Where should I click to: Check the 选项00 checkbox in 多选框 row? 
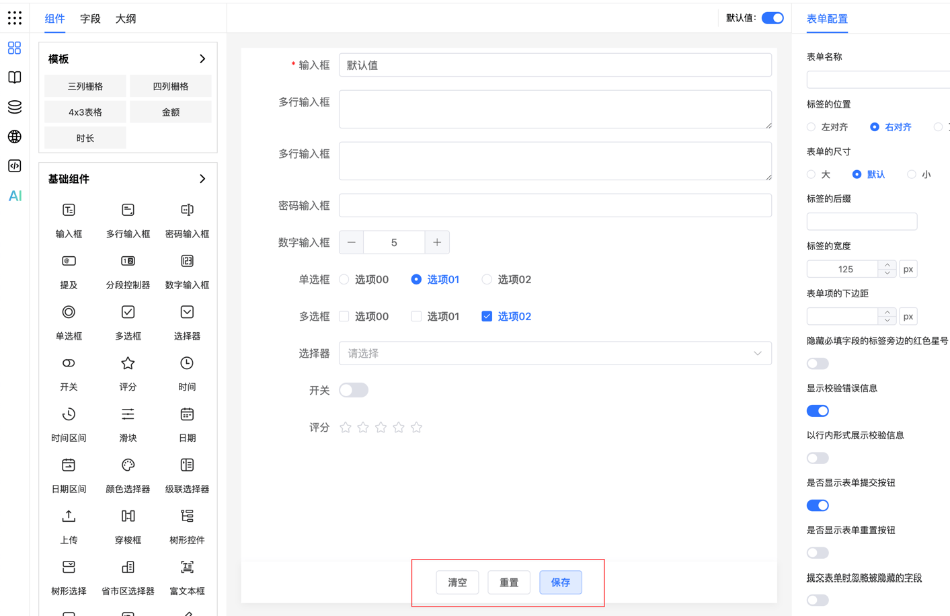click(344, 317)
